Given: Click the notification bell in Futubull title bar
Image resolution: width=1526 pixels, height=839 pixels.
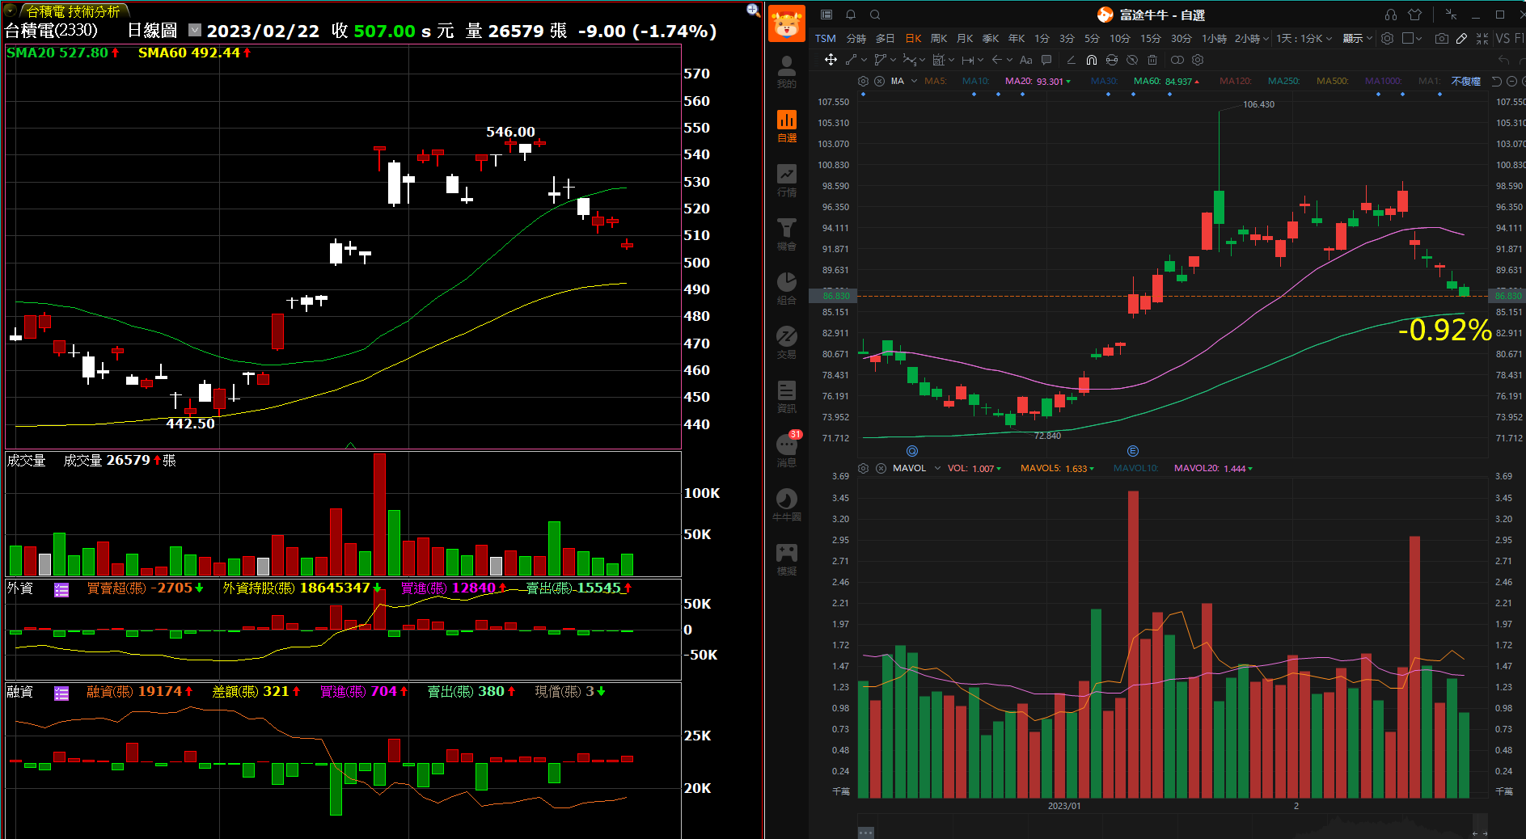Looking at the screenshot, I should click(x=851, y=15).
